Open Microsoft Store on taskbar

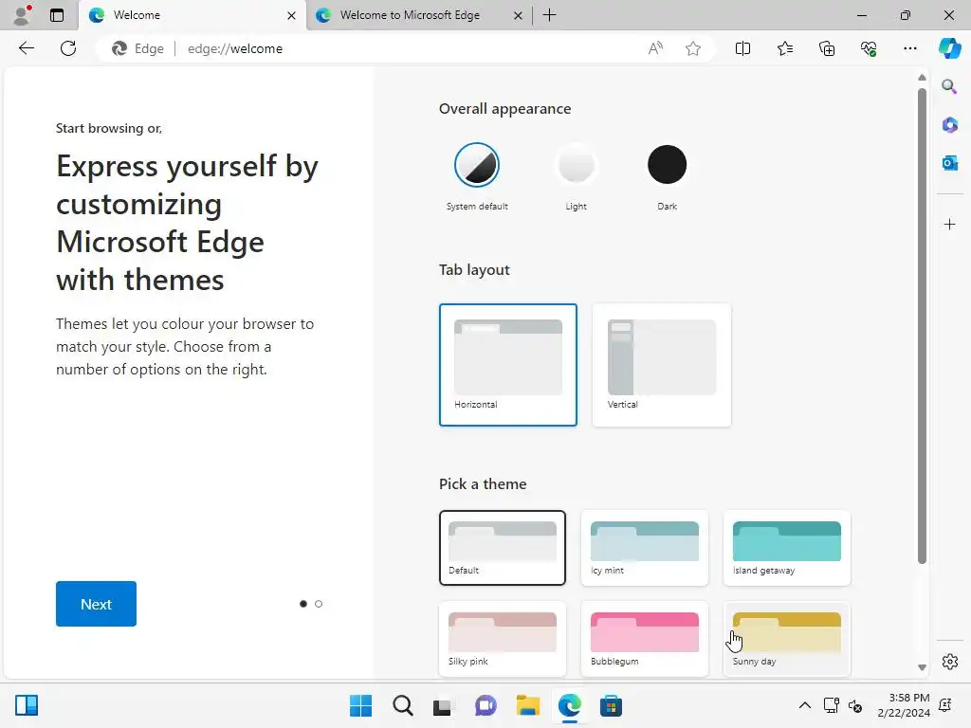point(611,705)
